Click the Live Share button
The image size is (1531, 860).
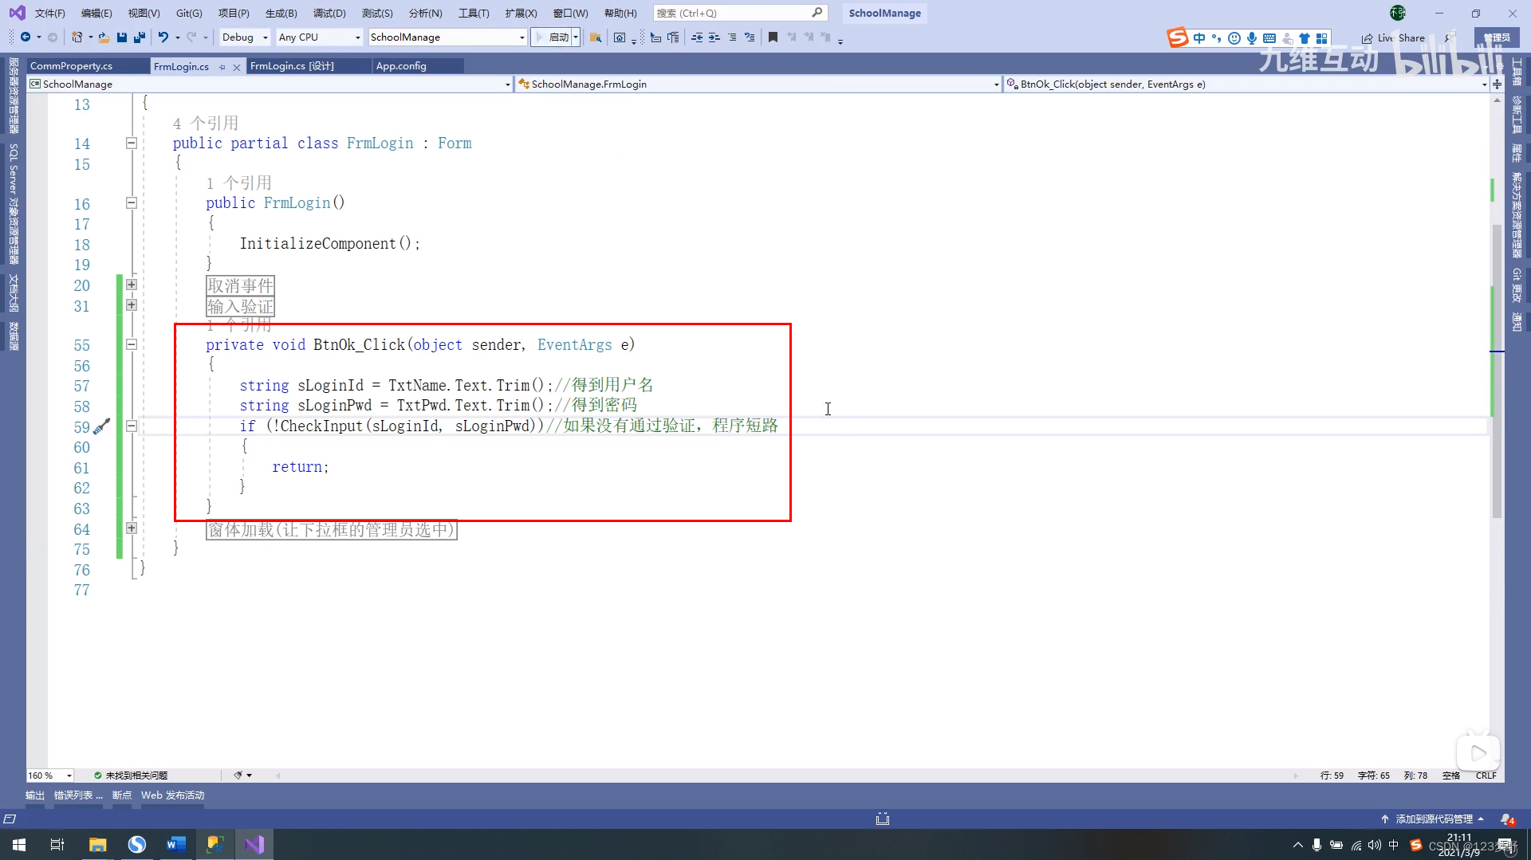tap(1393, 38)
